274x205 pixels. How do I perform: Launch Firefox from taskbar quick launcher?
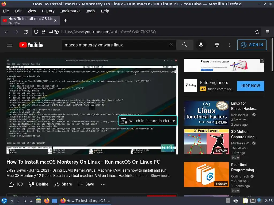coord(47,201)
